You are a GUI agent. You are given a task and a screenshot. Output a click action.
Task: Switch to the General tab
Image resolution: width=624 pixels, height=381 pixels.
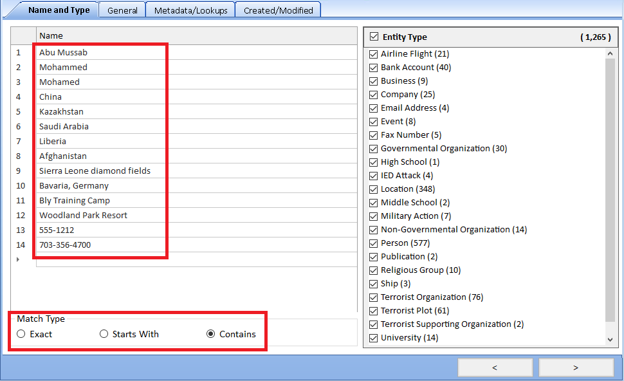(x=122, y=10)
